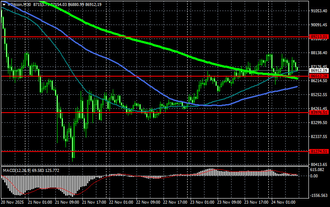Click the gray MACD histogram bars
The width and height of the screenshot is (330, 207).
point(42,182)
